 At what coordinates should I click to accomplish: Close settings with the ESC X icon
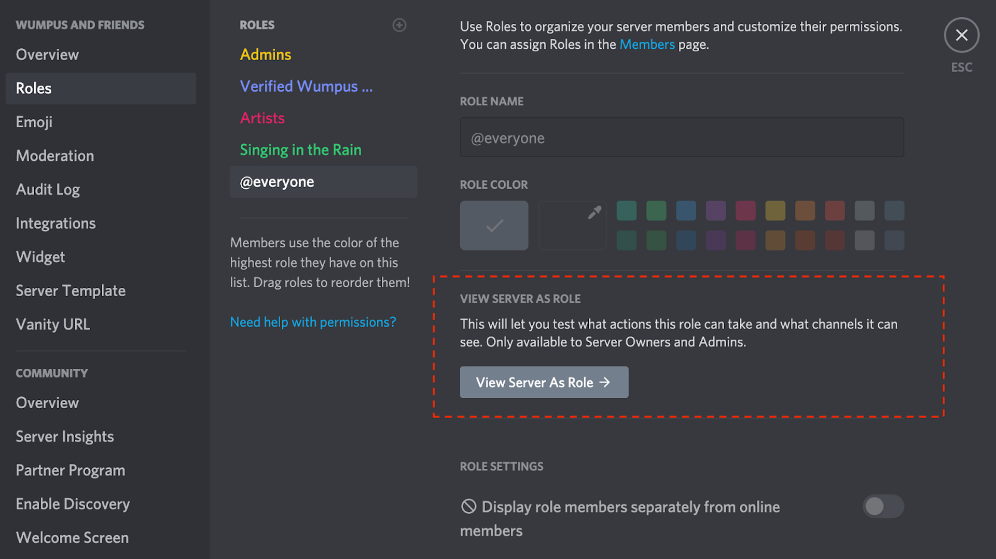[961, 35]
